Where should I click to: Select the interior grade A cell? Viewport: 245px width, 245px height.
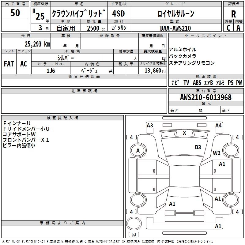tap(238, 28)
